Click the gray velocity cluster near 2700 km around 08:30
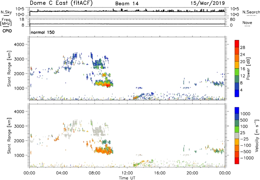 pos(99,131)
